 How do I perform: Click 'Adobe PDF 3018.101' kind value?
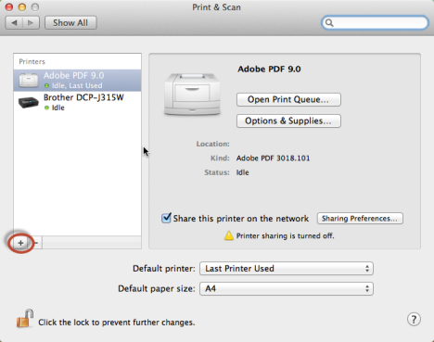coord(273,158)
